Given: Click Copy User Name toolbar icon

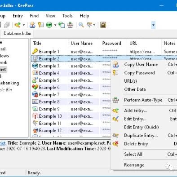Looking at the screenshot, I should [32, 25].
